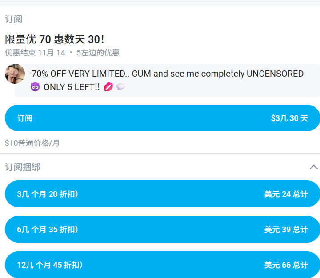The height and width of the screenshot is (278, 320).
Task: Click the 限量优 70 惠数天 30 title
Action: pyautogui.click(x=55, y=39)
